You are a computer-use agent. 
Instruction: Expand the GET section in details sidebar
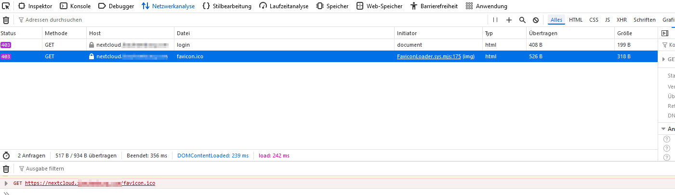[663, 59]
